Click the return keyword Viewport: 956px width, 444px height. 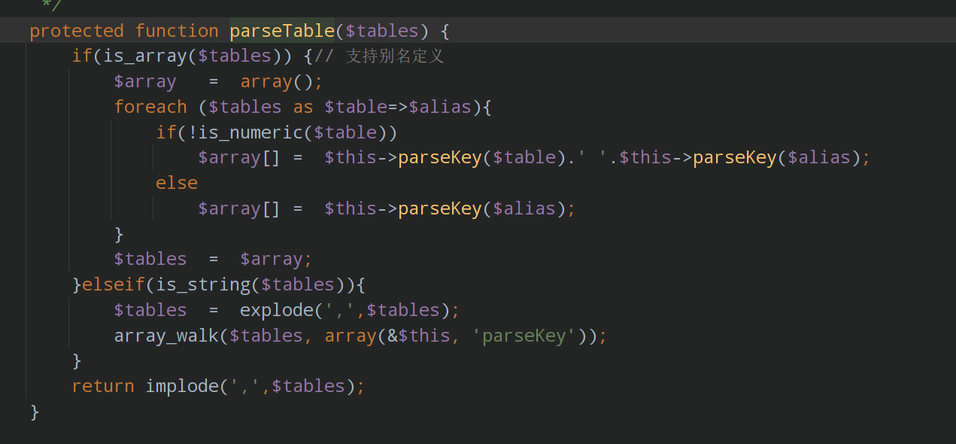point(103,386)
